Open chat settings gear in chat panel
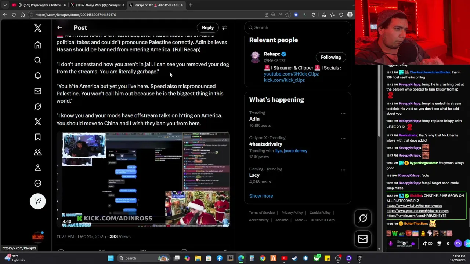The image size is (470, 264). tap(448, 243)
